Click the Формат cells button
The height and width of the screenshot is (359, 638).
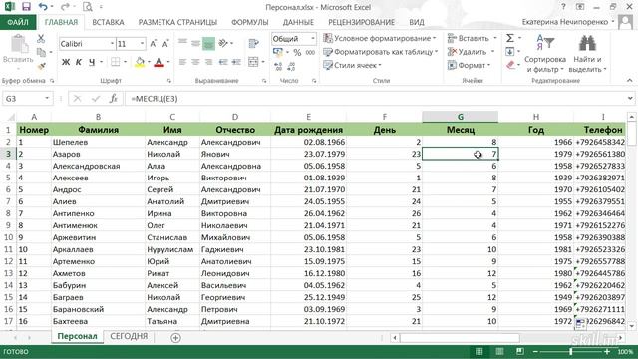(x=469, y=65)
